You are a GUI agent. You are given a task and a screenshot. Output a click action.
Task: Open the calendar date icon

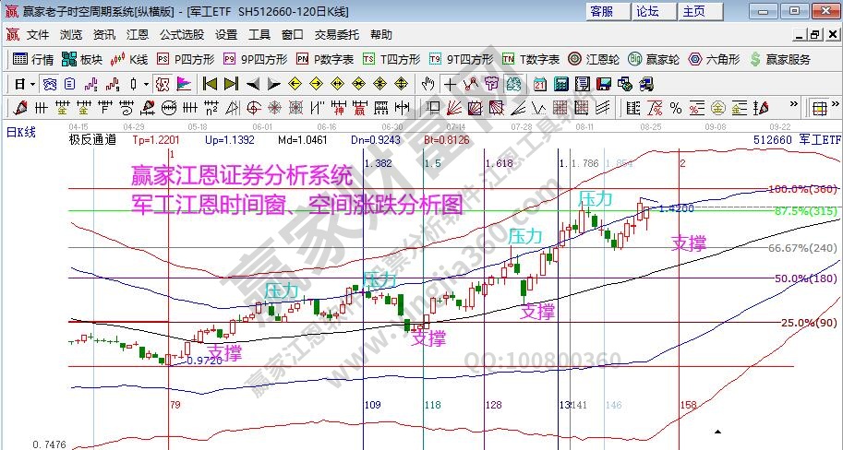[540, 84]
